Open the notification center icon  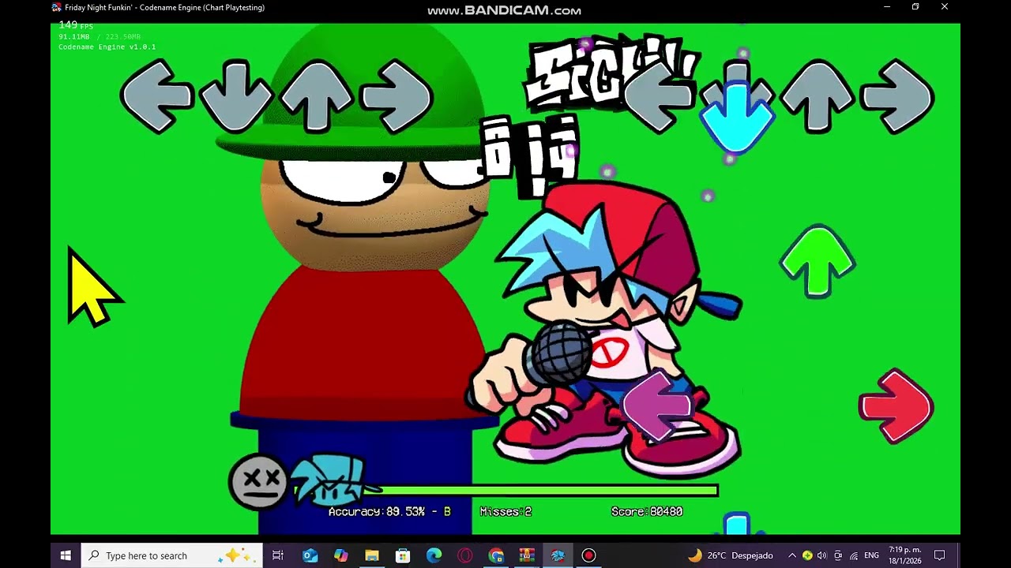tap(940, 555)
